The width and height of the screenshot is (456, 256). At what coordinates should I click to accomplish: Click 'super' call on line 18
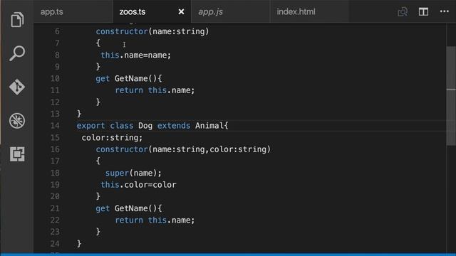tap(117, 174)
